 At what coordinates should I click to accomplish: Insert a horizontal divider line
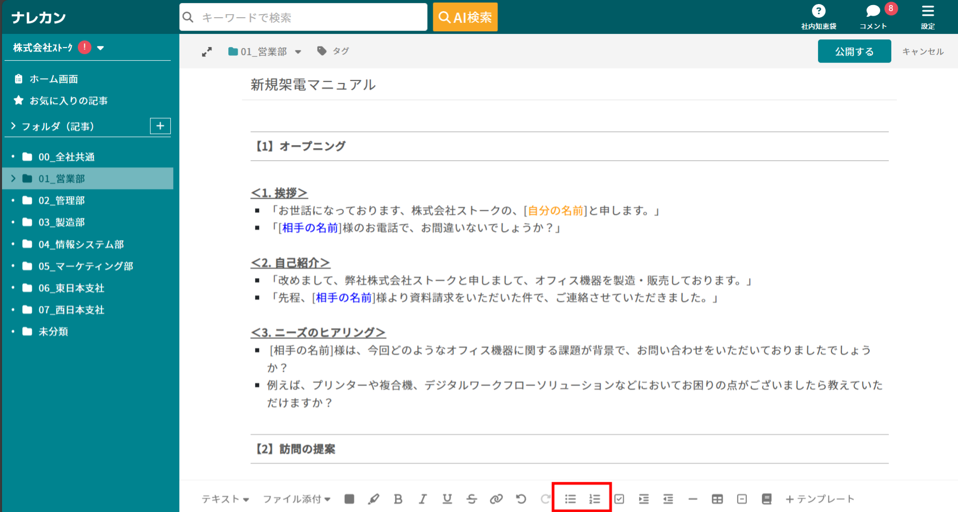(x=692, y=499)
